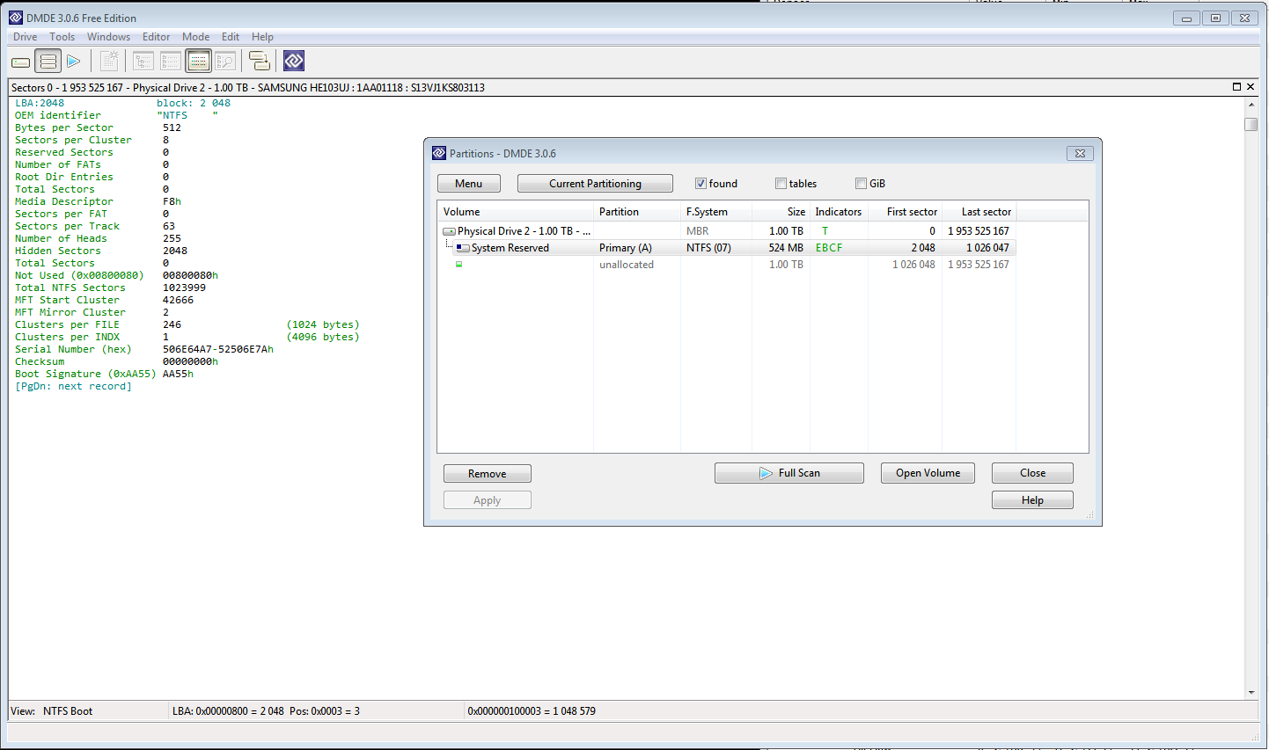
Task: Open the partitions list toolbar icon
Action: [48, 62]
